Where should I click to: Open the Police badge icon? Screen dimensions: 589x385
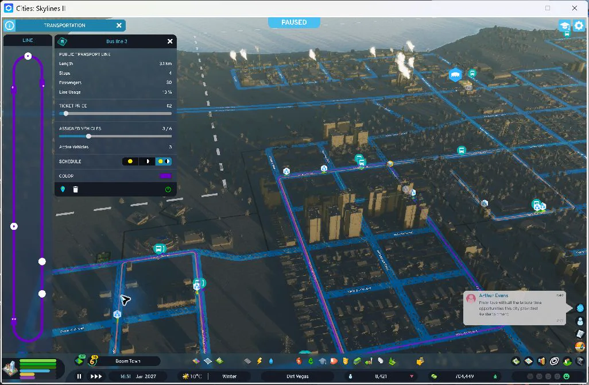click(345, 361)
